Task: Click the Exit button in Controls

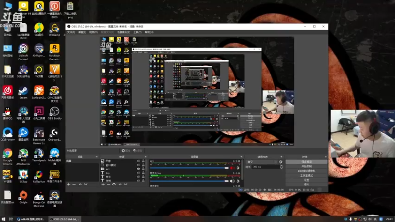Action: [306, 185]
